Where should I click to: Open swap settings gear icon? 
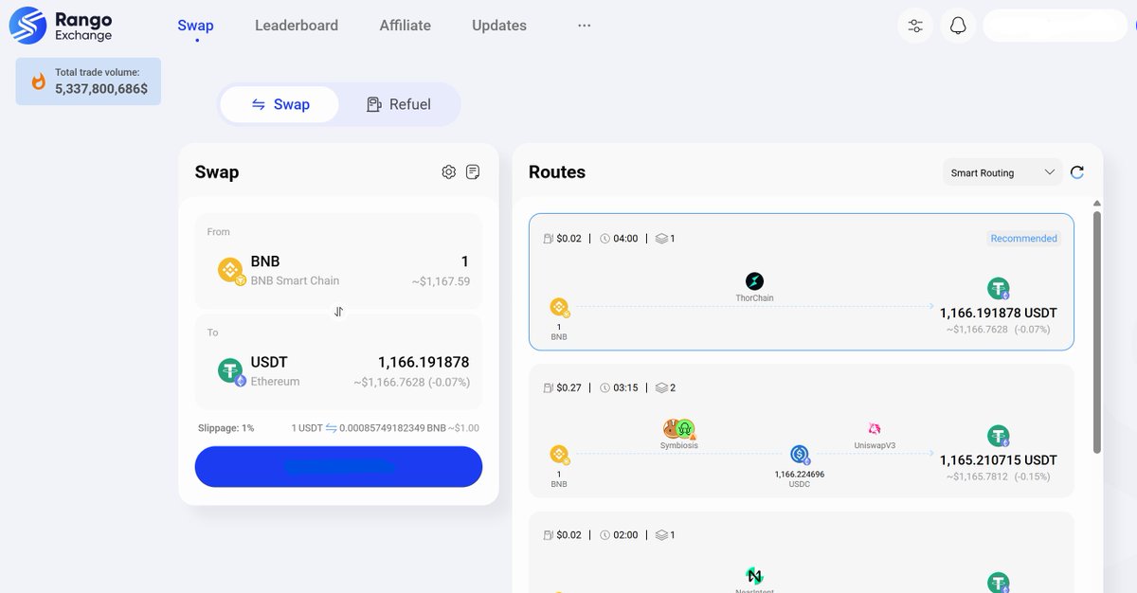(449, 171)
